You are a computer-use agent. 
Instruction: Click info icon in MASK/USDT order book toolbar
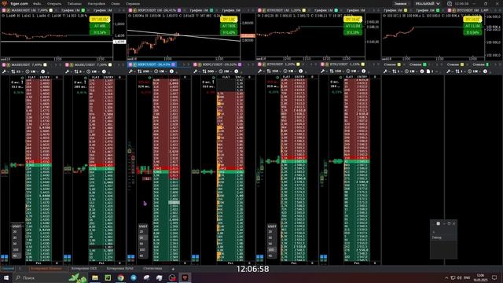(x=104, y=72)
